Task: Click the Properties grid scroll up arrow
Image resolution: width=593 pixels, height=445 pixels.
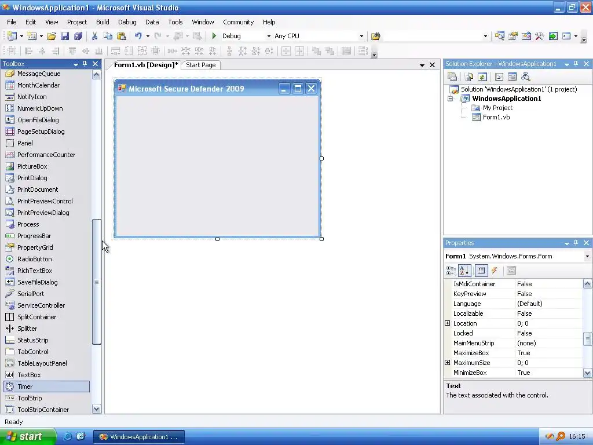Action: 587,284
